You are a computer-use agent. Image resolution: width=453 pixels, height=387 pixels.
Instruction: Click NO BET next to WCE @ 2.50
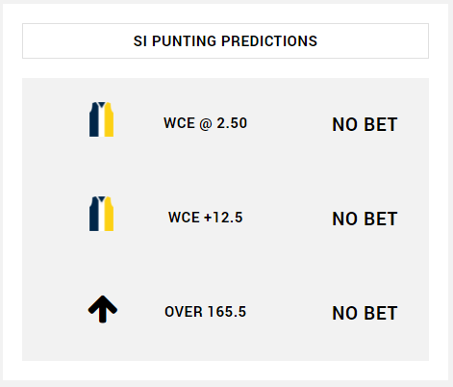[365, 124]
